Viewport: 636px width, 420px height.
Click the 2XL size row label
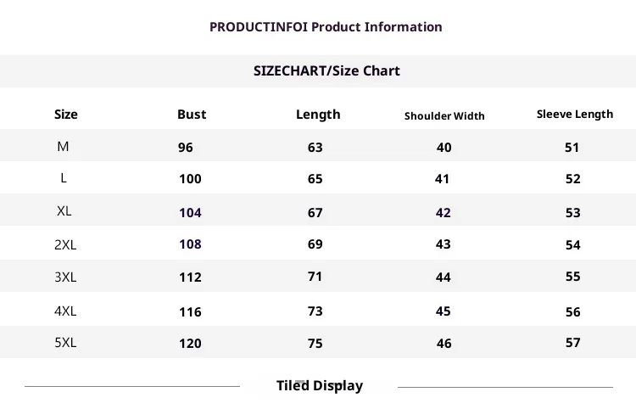coord(65,244)
